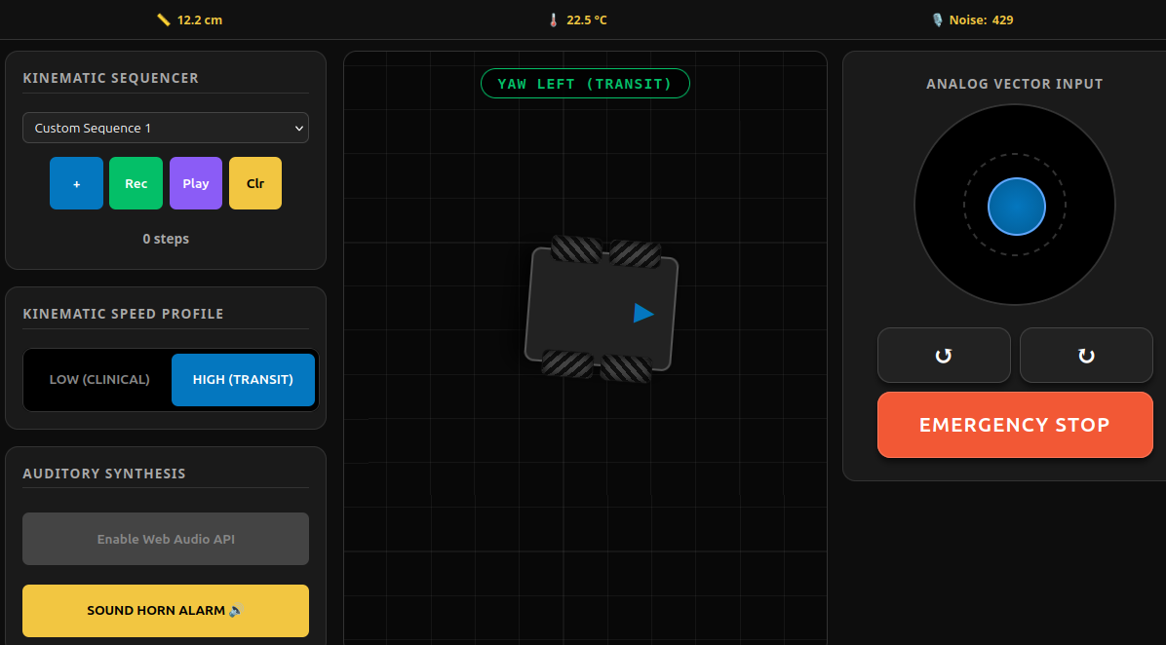Clear the sequence with Clr

coord(255,183)
